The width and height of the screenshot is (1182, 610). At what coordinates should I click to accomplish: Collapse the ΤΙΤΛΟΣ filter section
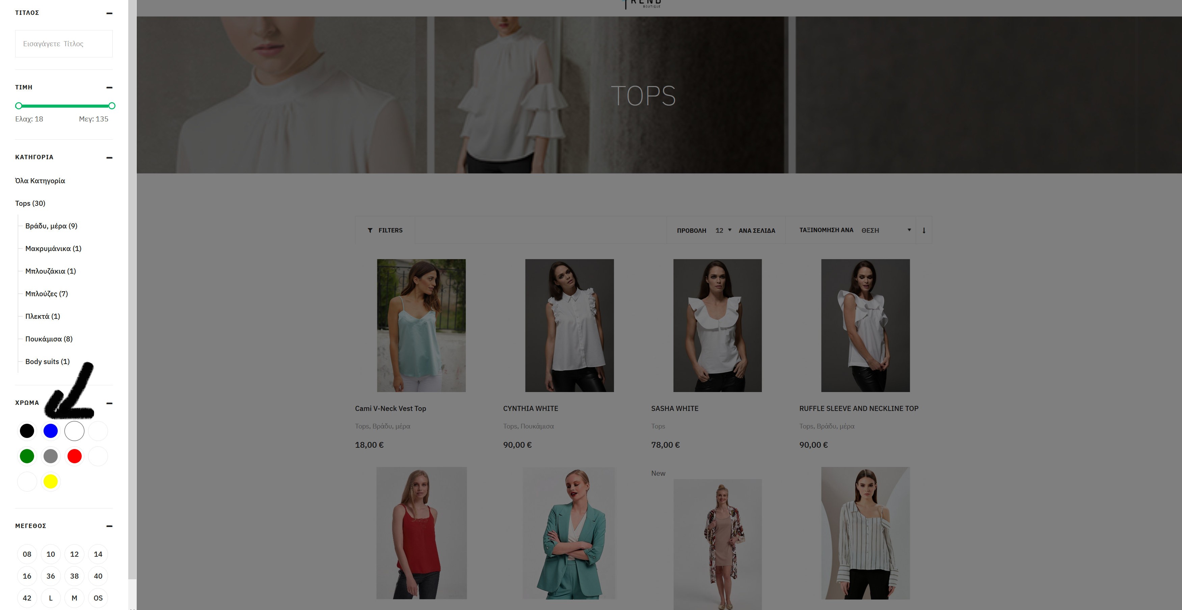pyautogui.click(x=109, y=13)
